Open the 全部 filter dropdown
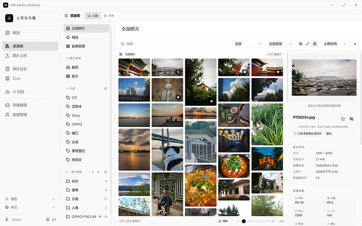The height and width of the screenshot is (226, 362). pos(248,44)
